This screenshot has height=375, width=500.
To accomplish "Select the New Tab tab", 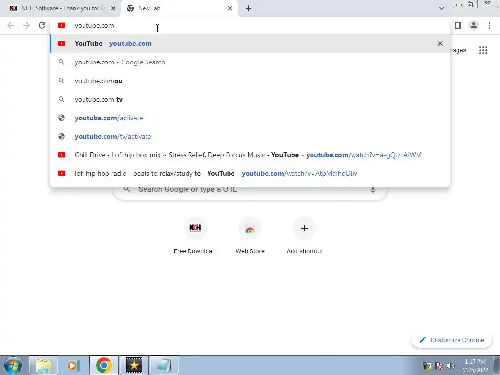I will (x=180, y=8).
